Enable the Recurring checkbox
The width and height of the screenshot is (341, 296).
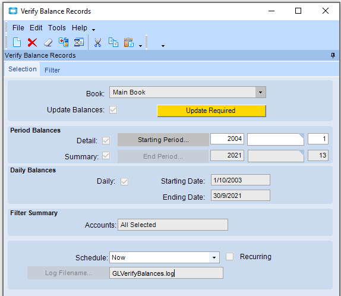(x=229, y=256)
